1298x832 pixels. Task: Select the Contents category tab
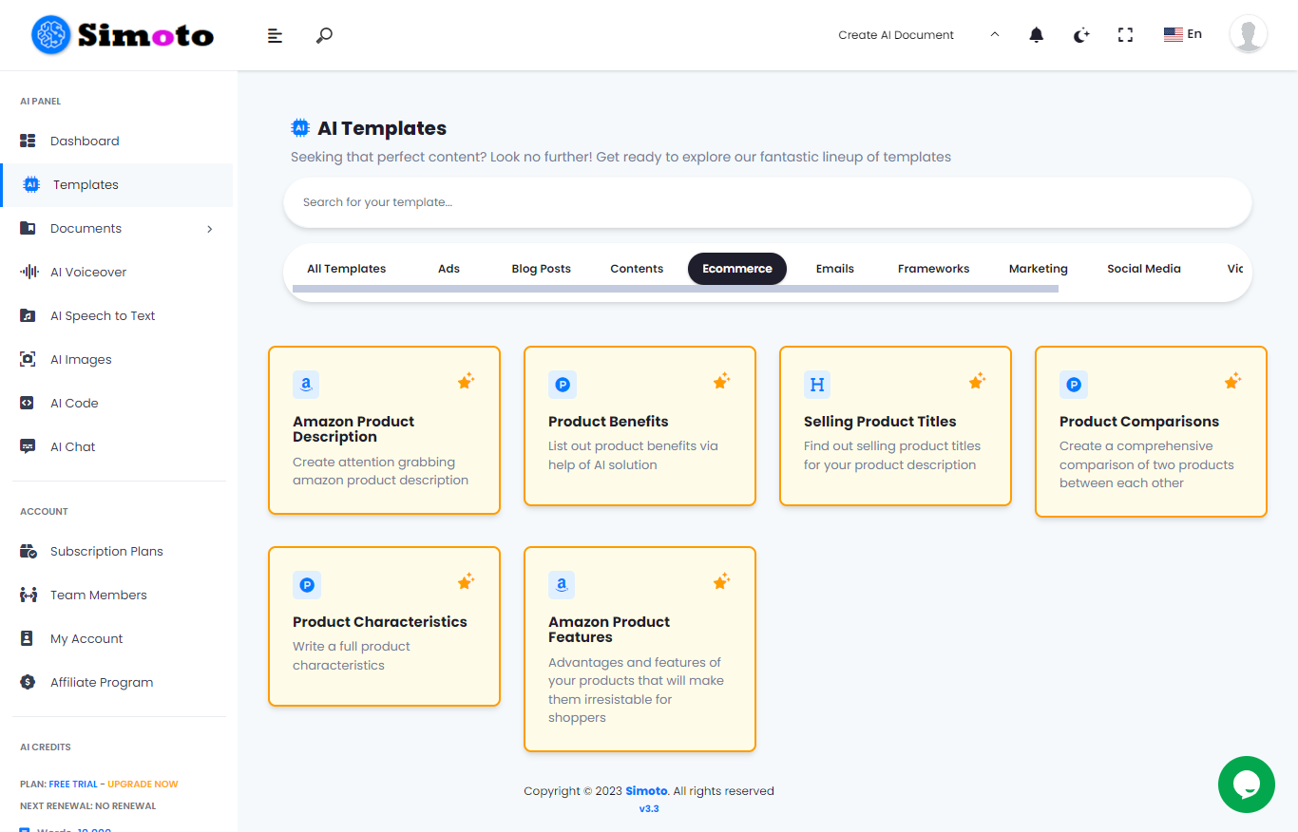pyautogui.click(x=637, y=269)
